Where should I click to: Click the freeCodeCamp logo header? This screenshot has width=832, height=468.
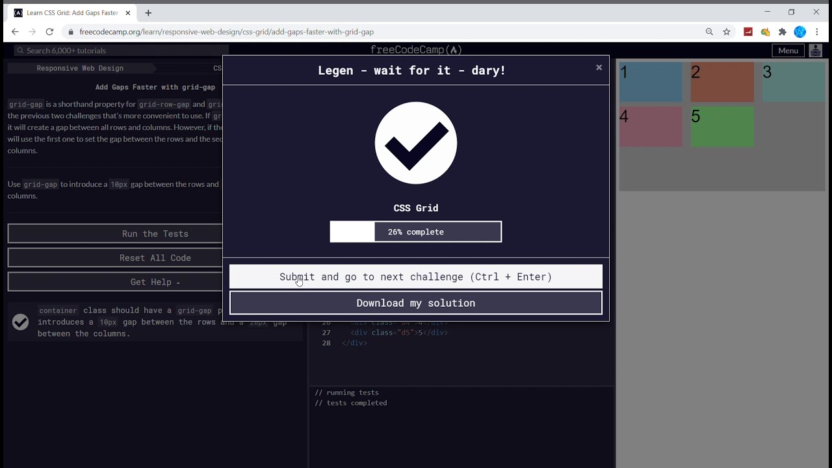click(416, 50)
